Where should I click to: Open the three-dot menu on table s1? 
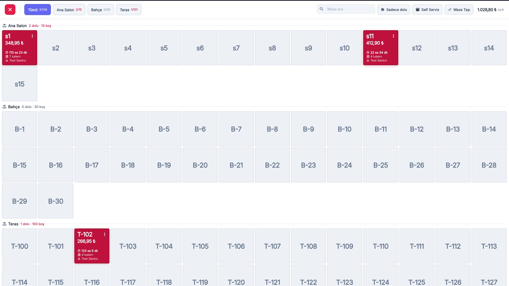click(x=32, y=36)
